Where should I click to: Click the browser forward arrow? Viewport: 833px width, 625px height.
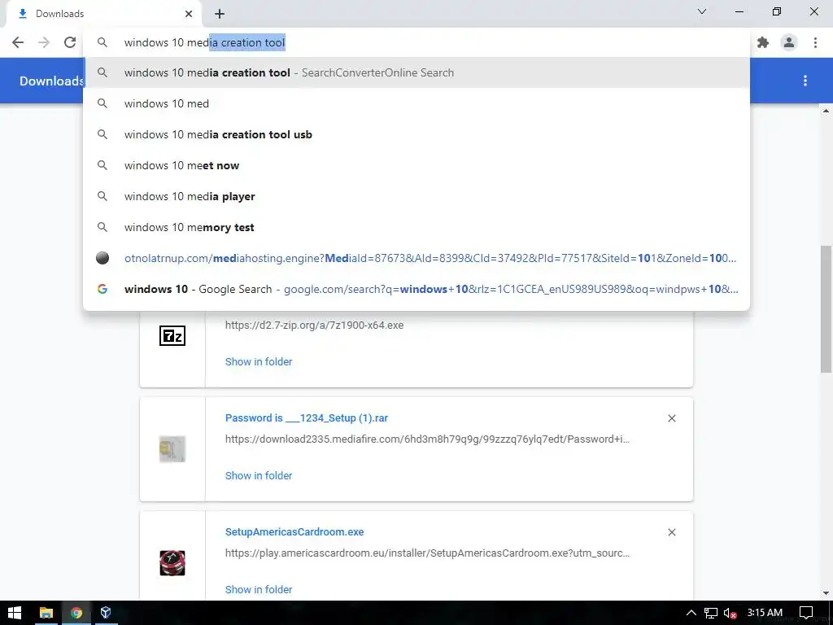click(44, 42)
